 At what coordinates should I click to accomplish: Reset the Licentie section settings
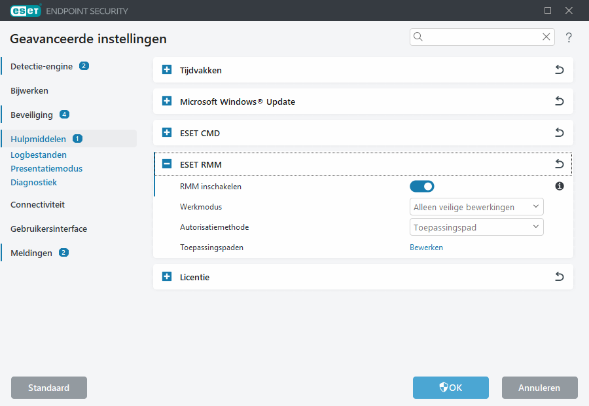[x=560, y=276]
